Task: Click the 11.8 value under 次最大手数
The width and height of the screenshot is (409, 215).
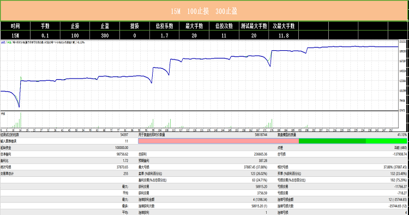Action: 284,35
